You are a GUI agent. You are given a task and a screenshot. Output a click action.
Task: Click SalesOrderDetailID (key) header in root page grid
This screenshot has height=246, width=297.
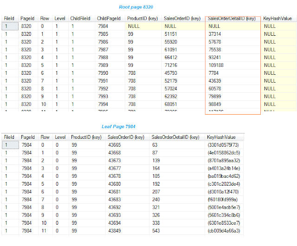pyautogui.click(x=233, y=19)
